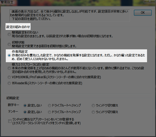Image resolution: width=156 pixels, height=137 pixels.
Task: Set 数字キー to ウィンドウ切り替え
Action: [x=93, y=106]
